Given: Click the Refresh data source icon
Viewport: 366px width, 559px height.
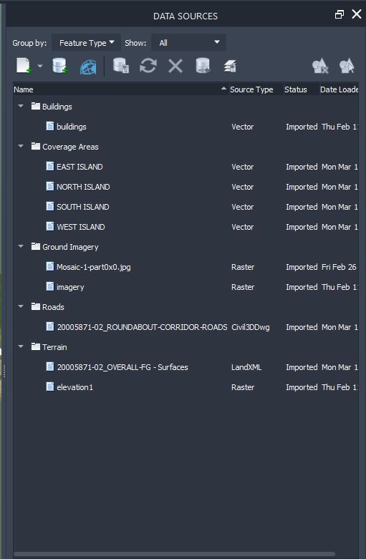Looking at the screenshot, I should click(x=148, y=66).
